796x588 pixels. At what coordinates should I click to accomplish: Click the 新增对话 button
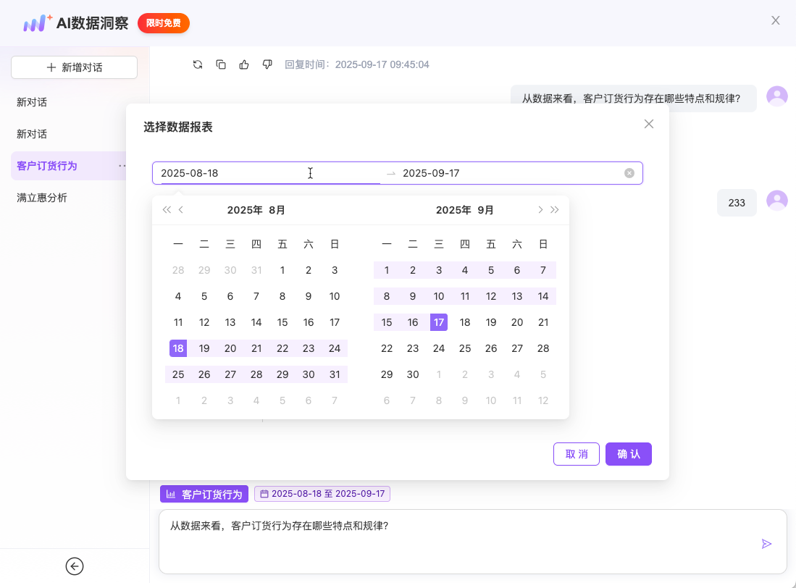74,67
